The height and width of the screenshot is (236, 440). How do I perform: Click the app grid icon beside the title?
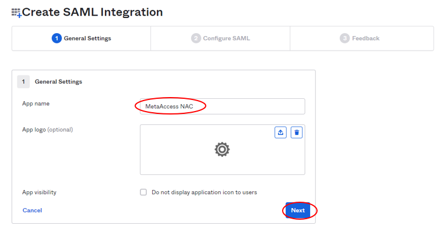click(x=16, y=13)
